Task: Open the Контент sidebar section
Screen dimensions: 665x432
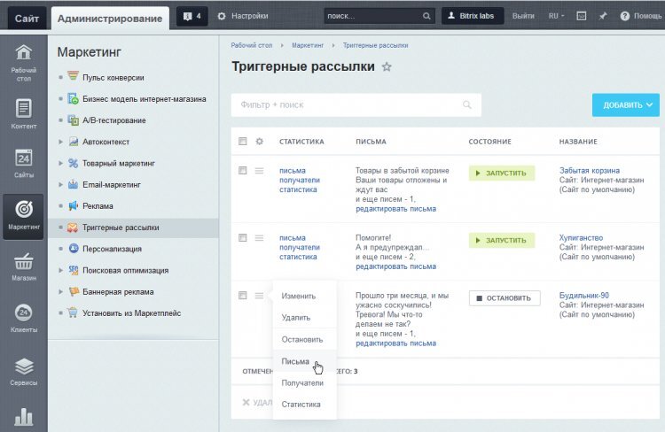Action: [x=23, y=113]
